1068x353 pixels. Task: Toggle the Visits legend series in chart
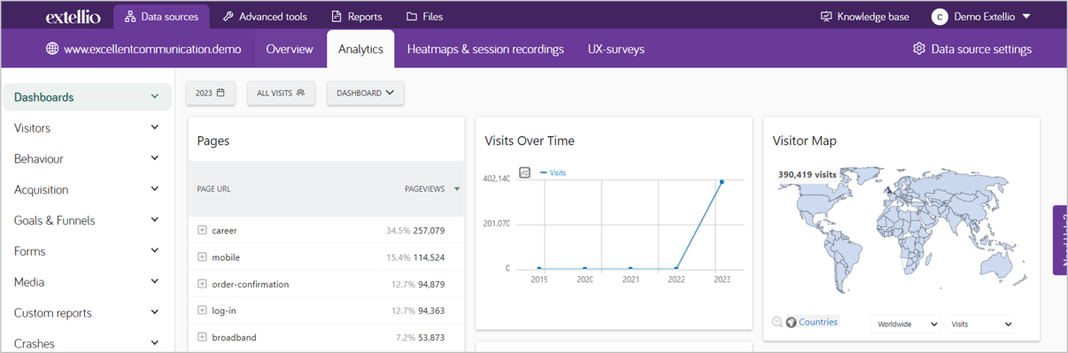[x=553, y=173]
